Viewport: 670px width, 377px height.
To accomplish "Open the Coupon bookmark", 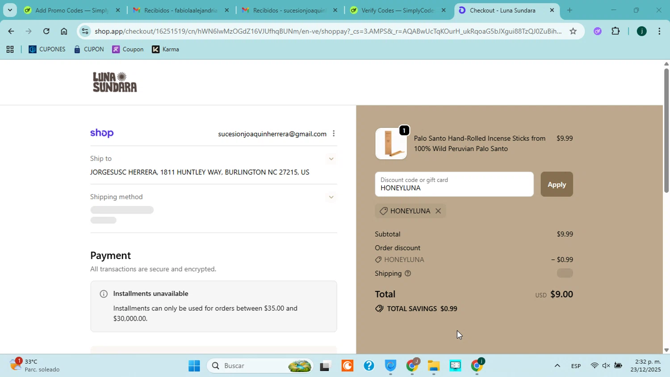I will [x=128, y=50].
